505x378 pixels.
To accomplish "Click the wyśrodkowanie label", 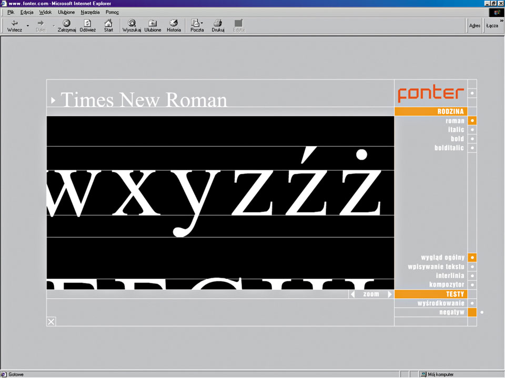I will 441,303.
